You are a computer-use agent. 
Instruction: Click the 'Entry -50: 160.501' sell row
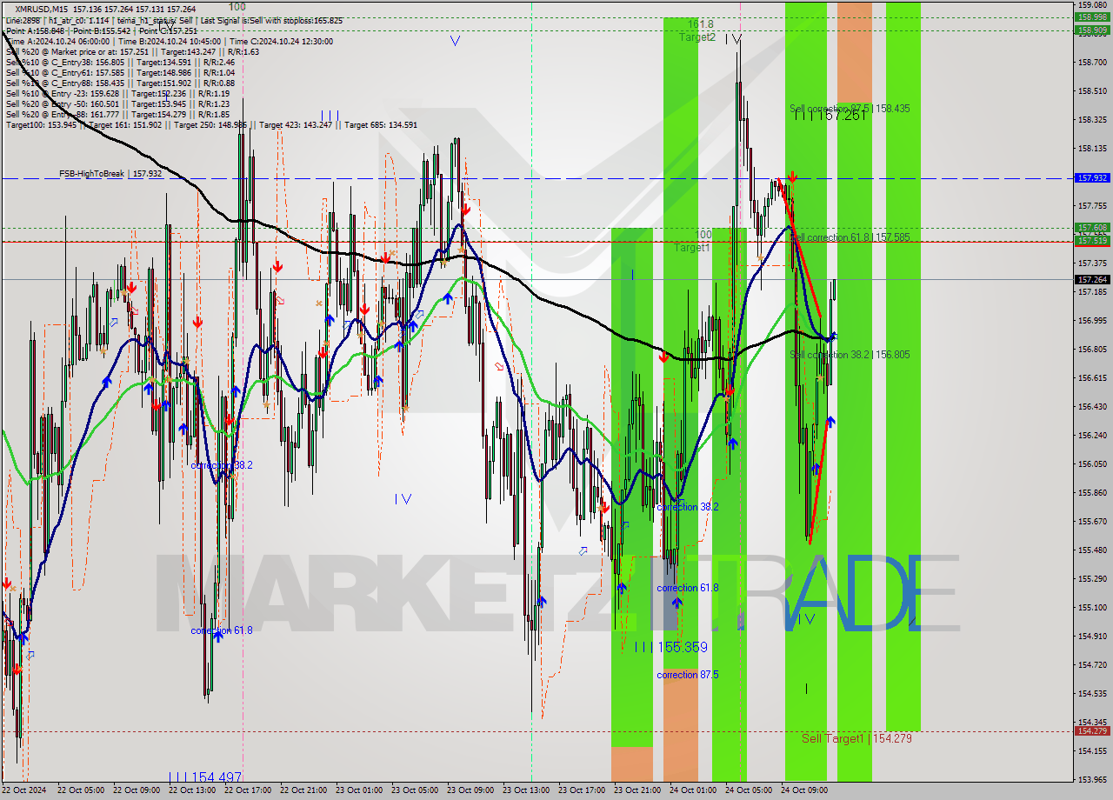tap(117, 103)
